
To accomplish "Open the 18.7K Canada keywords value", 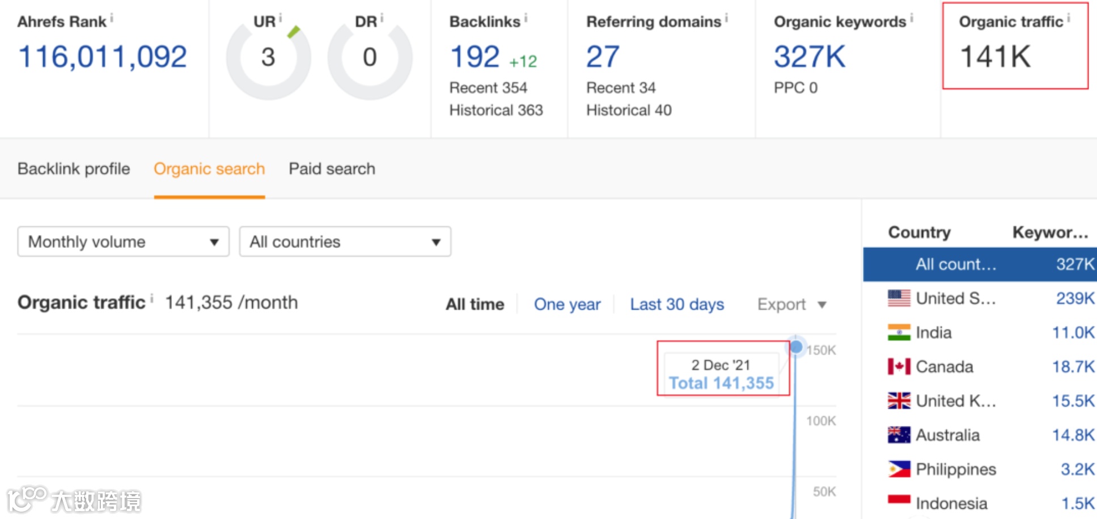I will click(1073, 366).
